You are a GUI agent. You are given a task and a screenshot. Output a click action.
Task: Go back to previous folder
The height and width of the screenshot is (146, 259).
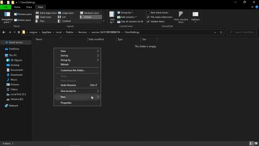click(4, 32)
